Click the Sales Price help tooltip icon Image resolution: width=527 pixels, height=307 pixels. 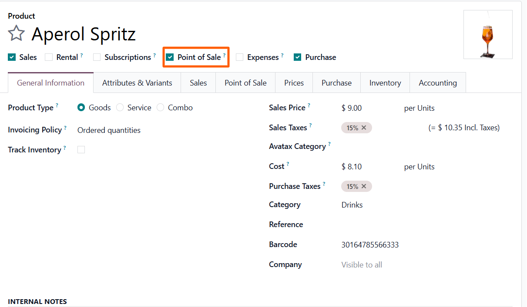coord(309,106)
